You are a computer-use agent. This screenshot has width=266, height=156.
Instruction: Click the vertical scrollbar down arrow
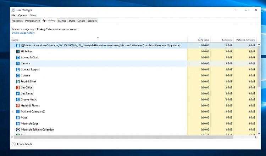(259, 133)
